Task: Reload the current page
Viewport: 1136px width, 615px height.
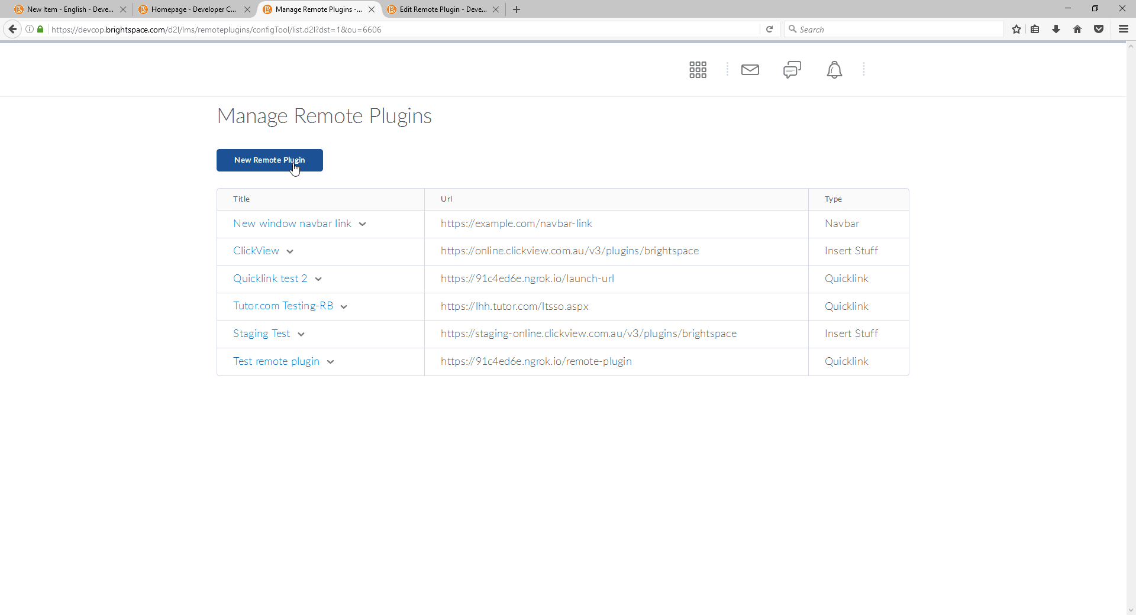Action: coord(769,29)
